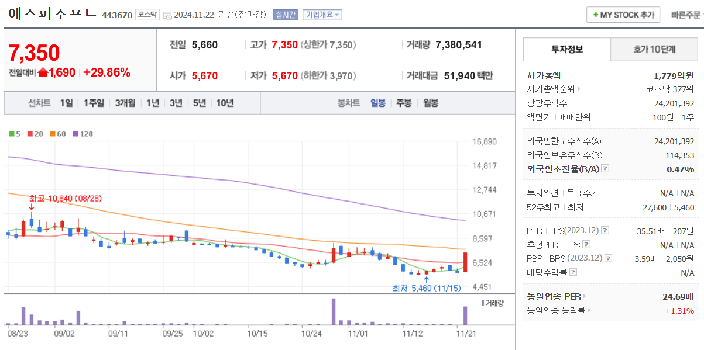Select the 10년 line chart period
The height and width of the screenshot is (350, 704).
coord(225,103)
